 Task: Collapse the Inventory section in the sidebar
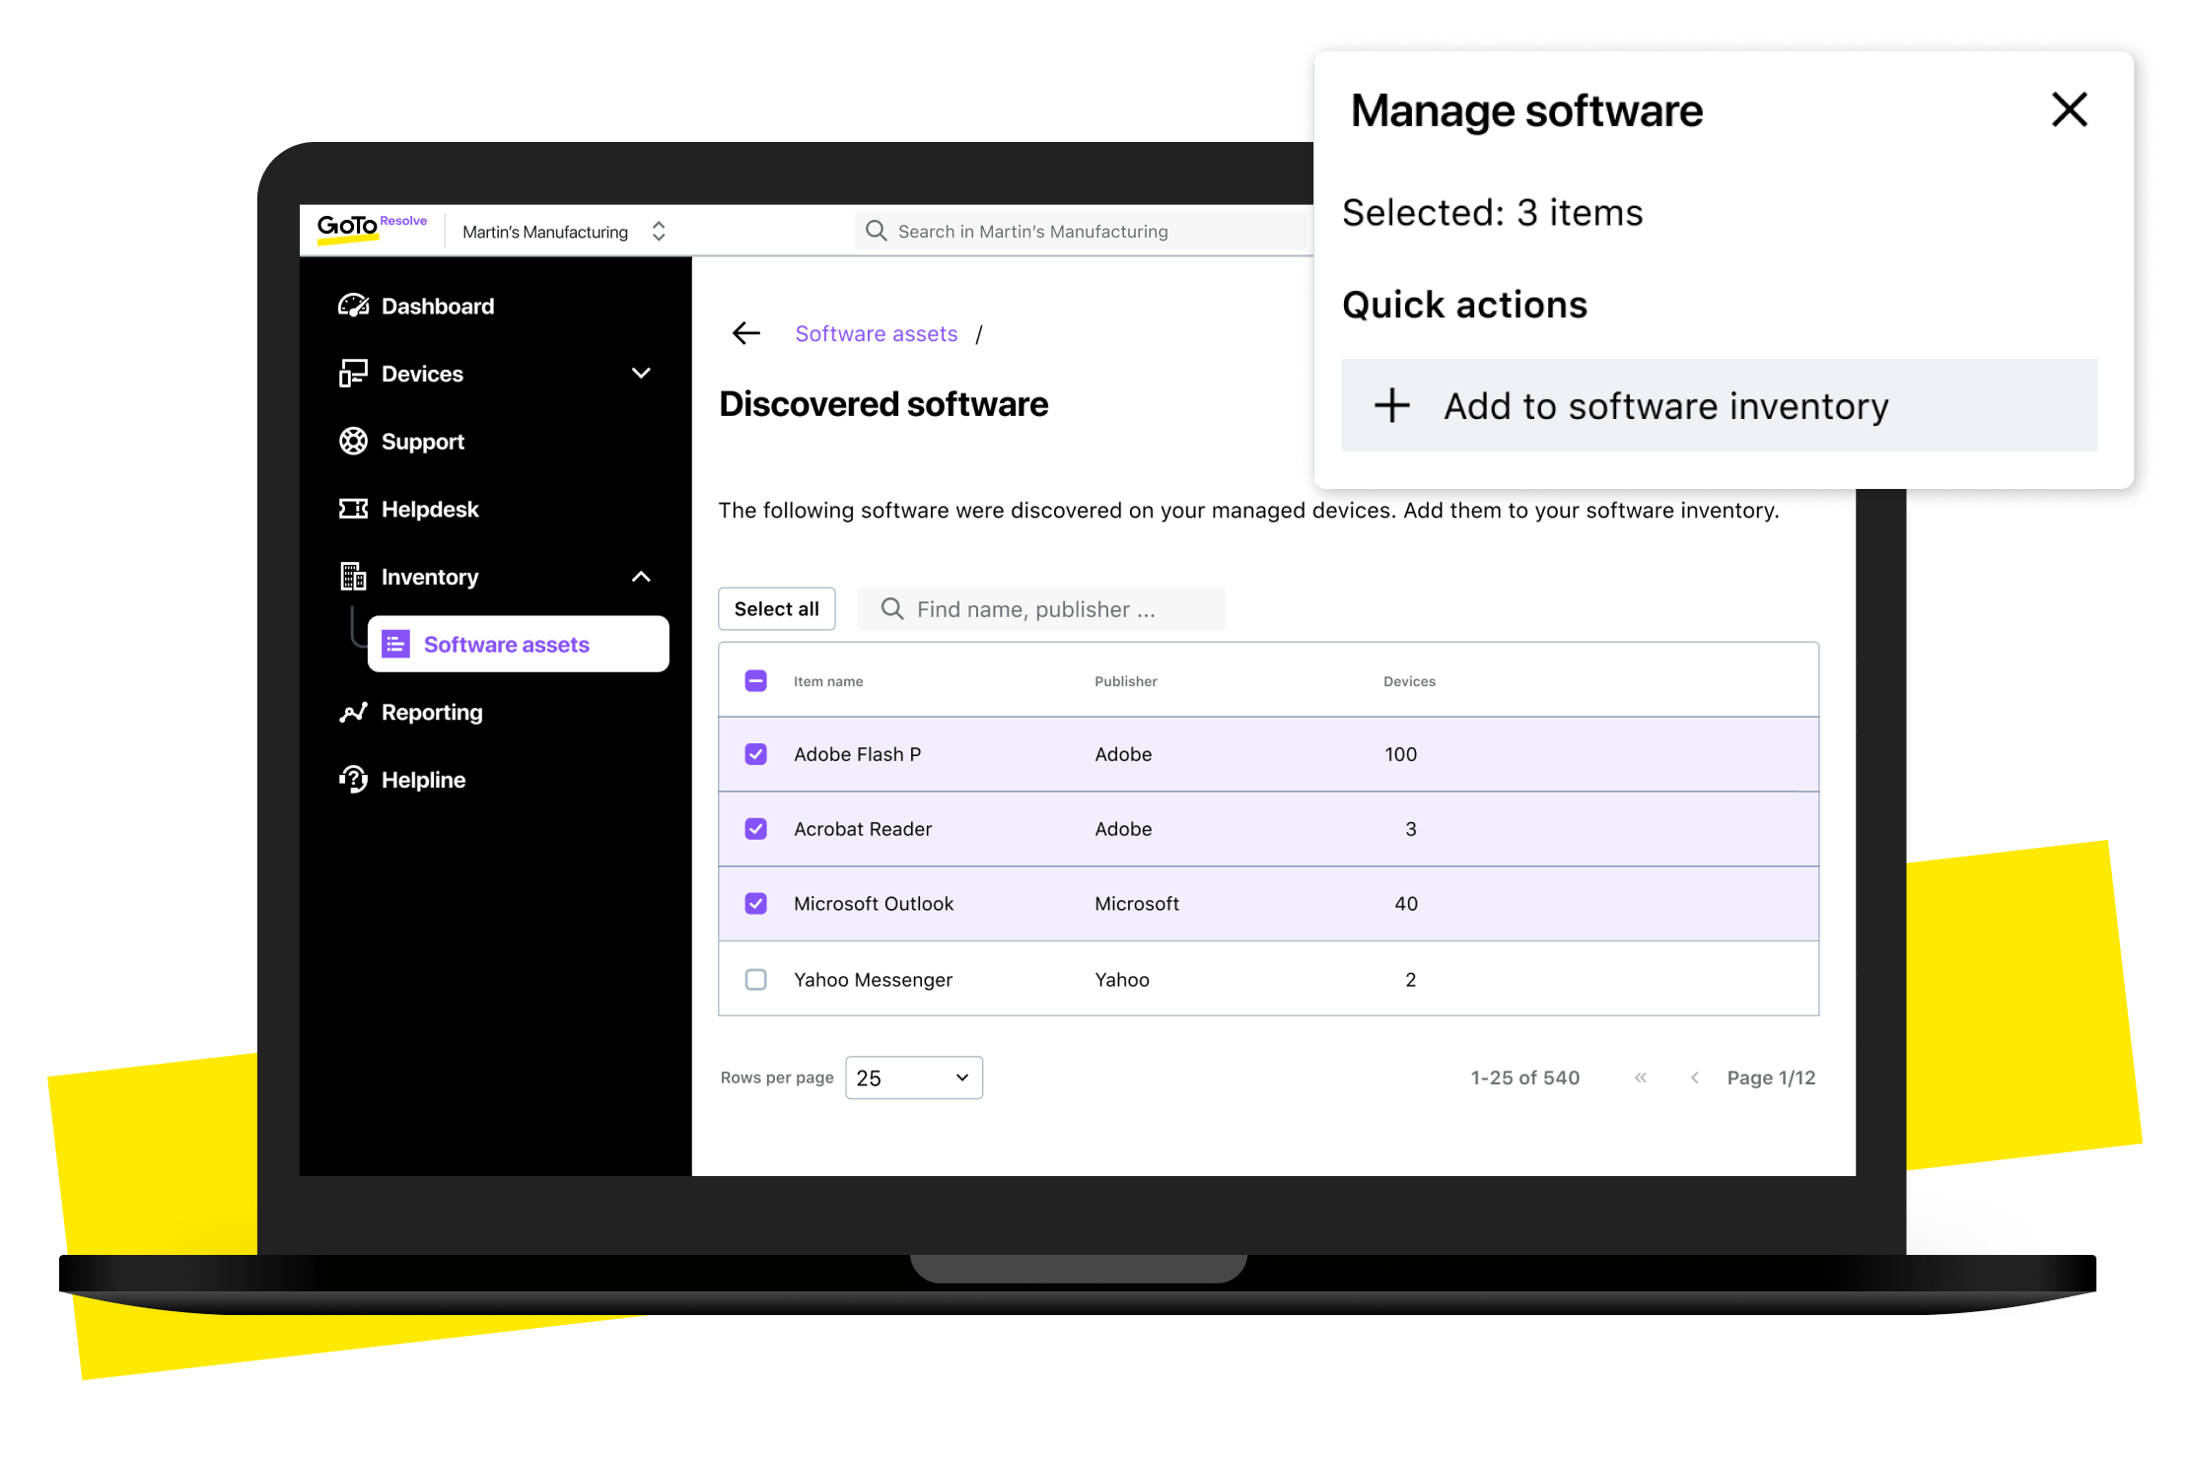(x=641, y=577)
